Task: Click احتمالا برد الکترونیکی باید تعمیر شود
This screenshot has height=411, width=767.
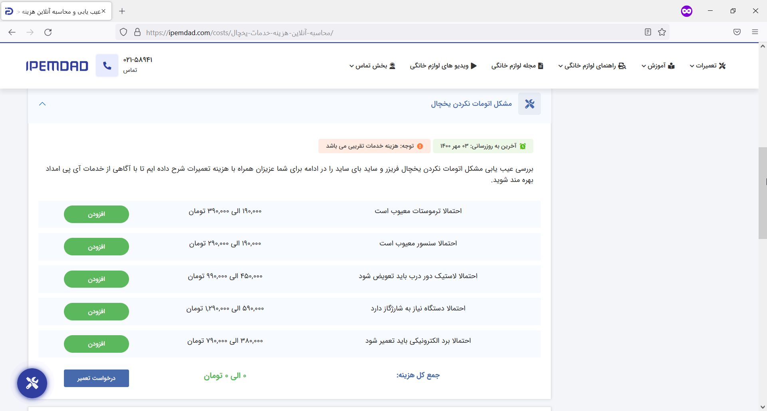Action: click(x=418, y=341)
